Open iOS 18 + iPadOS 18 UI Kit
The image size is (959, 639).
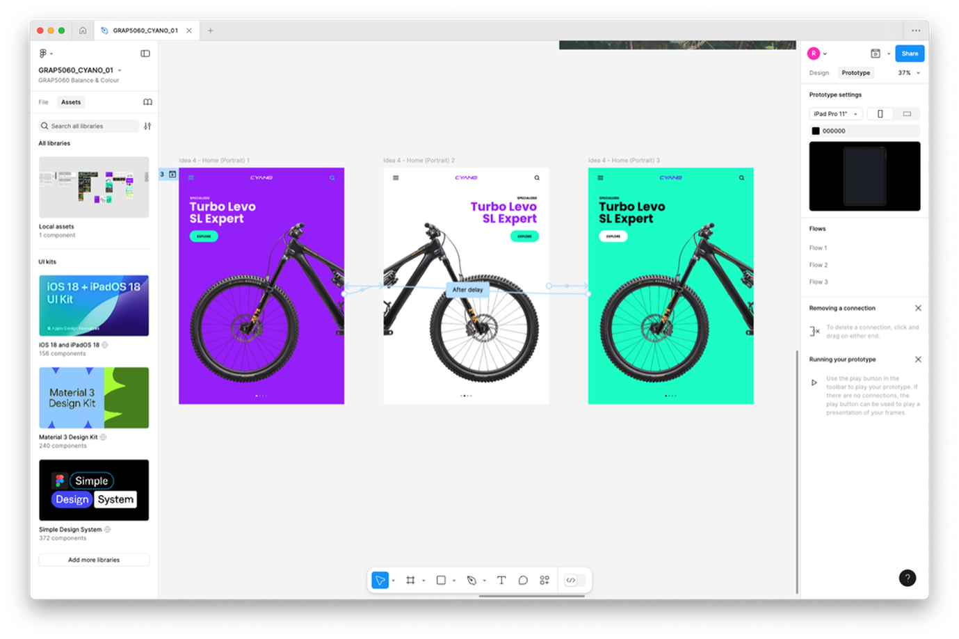coord(94,306)
